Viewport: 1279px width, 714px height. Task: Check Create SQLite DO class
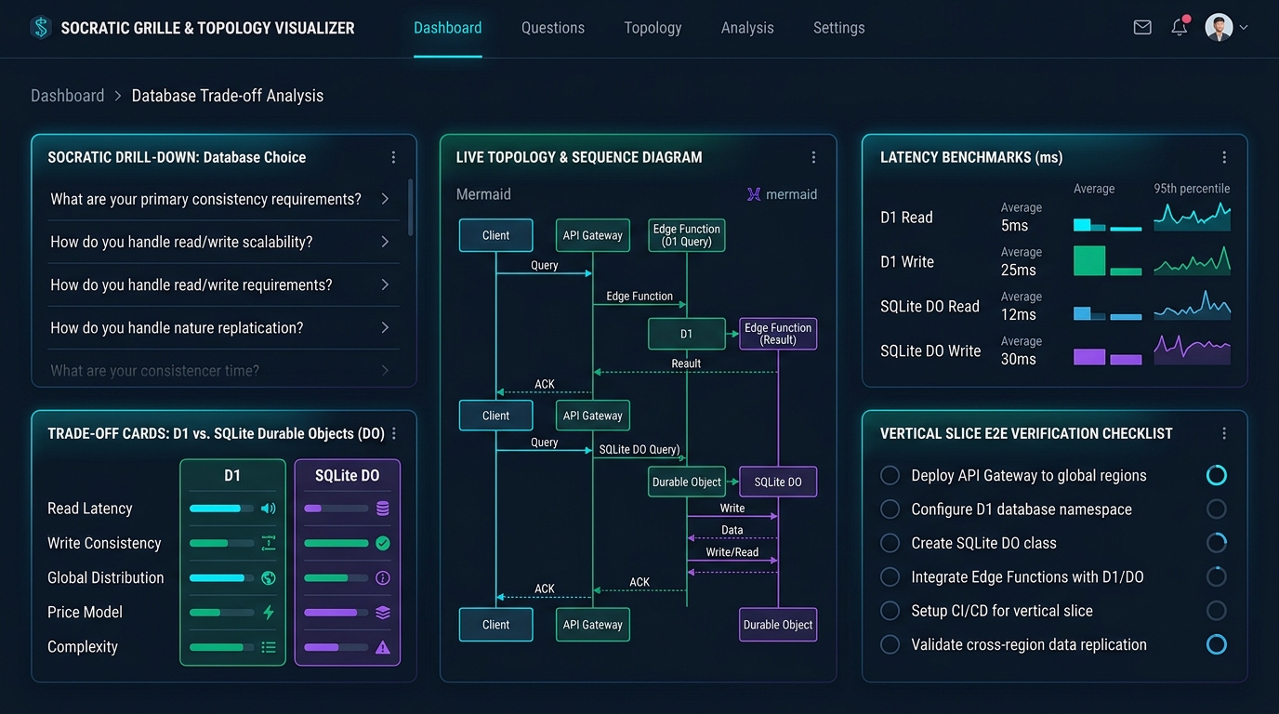tap(890, 543)
